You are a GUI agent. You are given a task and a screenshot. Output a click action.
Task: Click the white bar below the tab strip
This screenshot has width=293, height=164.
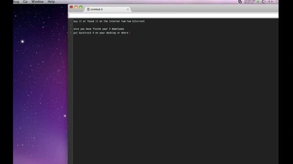coord(174,15)
